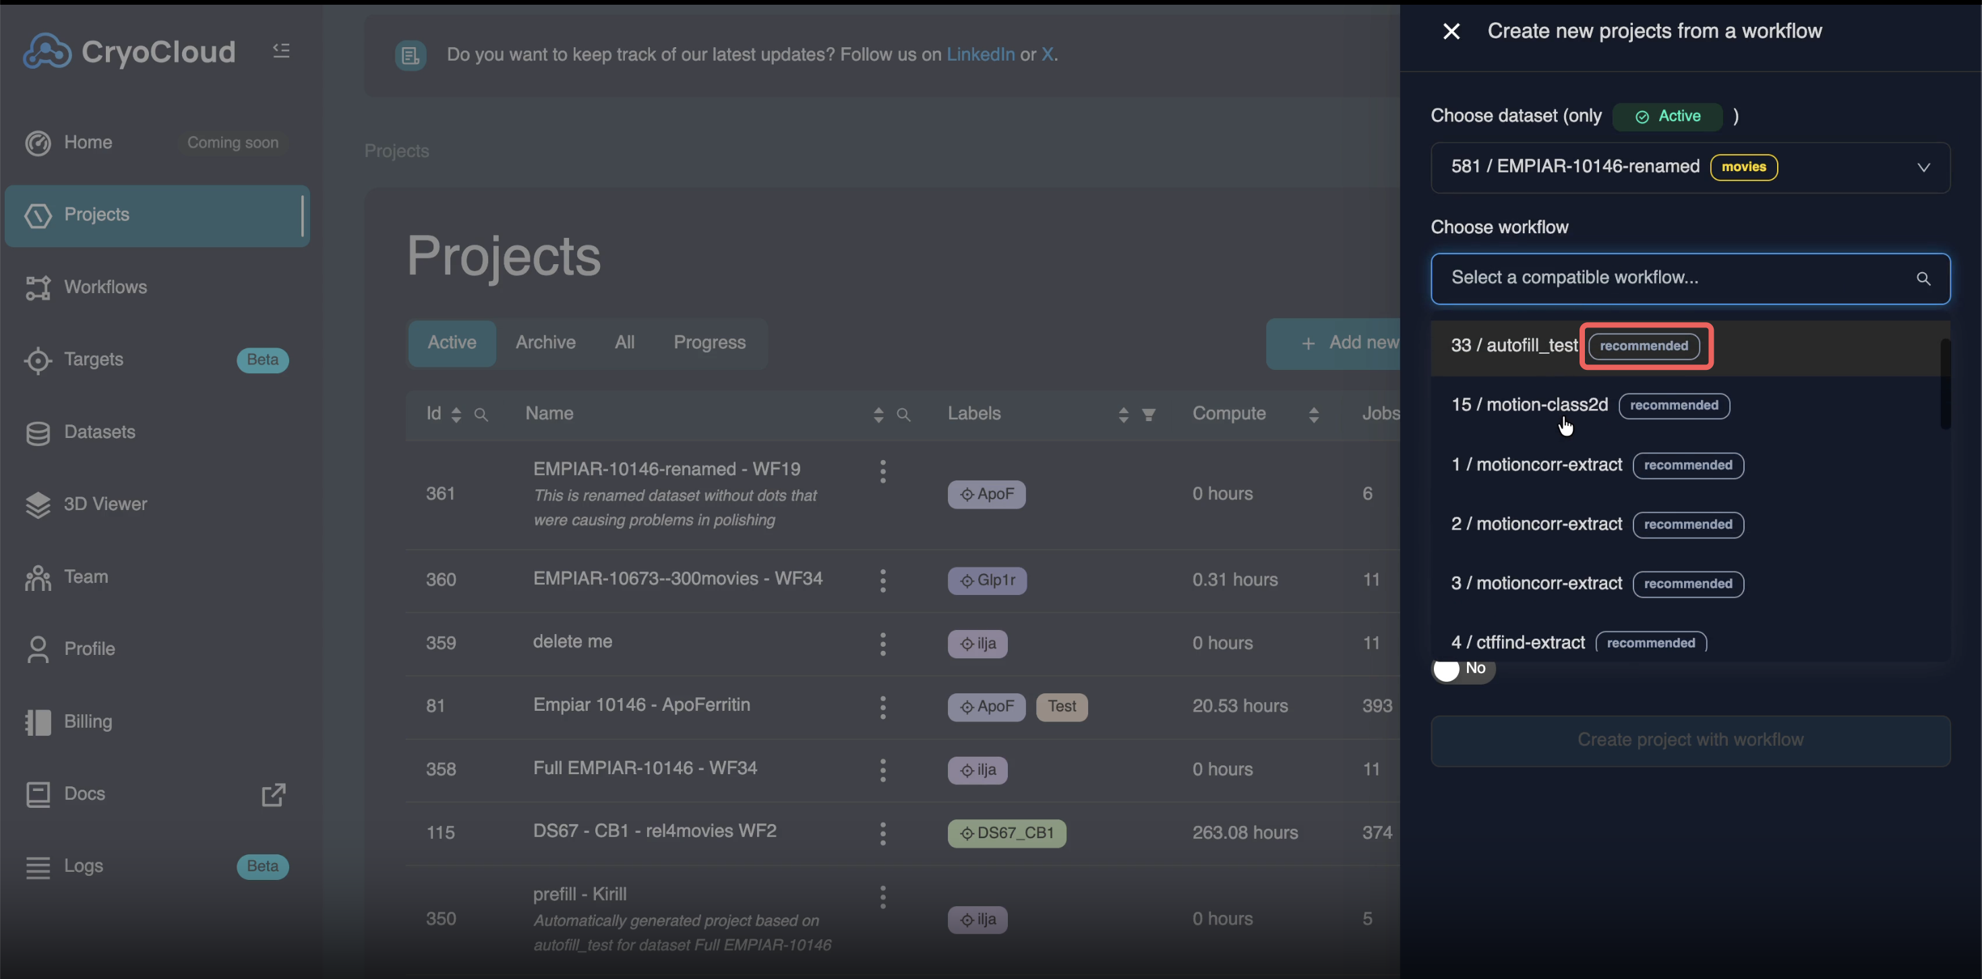
Task: Select 15 / motion-class2d workflow option
Action: pos(1529,406)
